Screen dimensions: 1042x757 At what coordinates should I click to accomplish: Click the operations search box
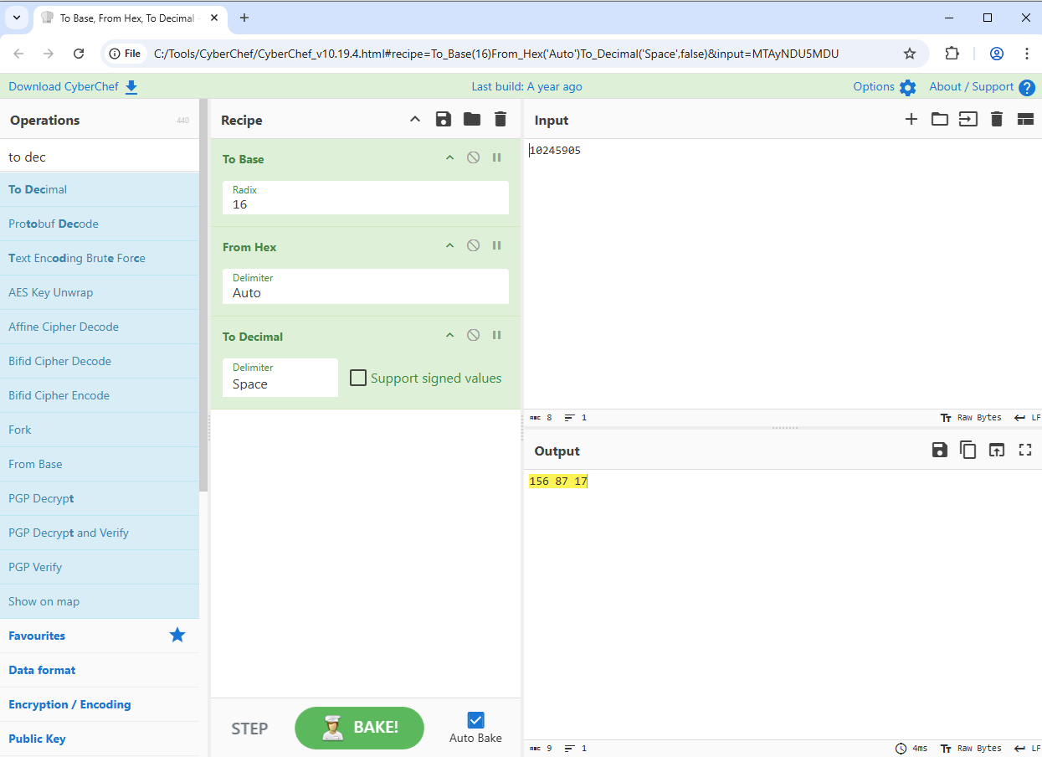click(x=100, y=157)
